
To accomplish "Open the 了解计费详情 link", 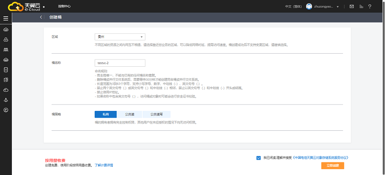I will coord(104,165).
